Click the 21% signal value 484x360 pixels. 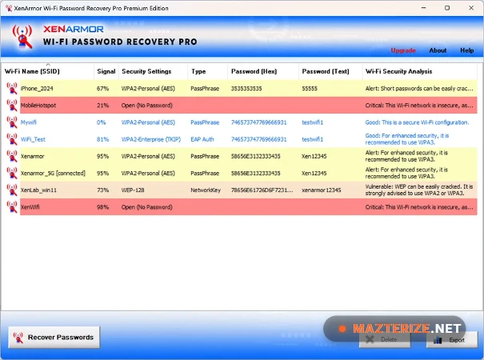pyautogui.click(x=102, y=106)
